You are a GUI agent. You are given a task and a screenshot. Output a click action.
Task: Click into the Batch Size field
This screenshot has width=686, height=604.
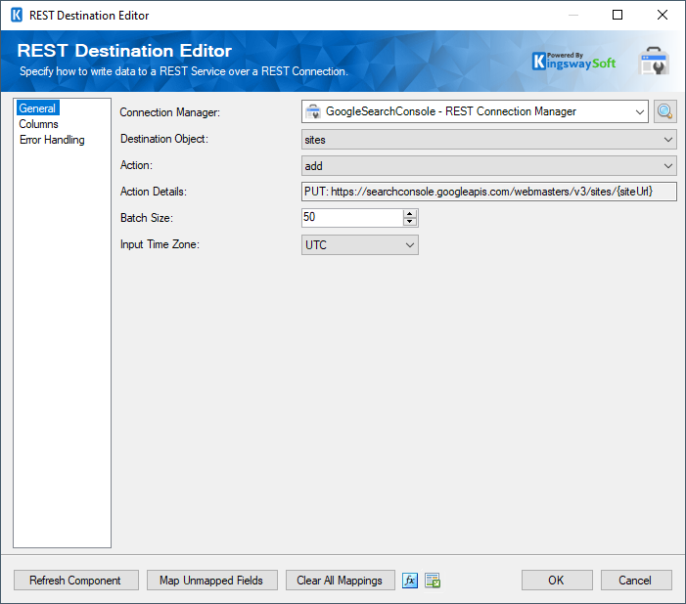352,218
